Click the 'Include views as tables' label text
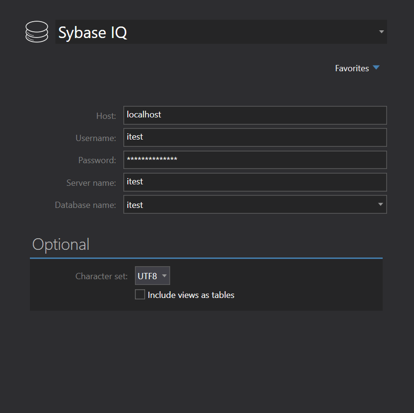The image size is (414, 413). 191,295
